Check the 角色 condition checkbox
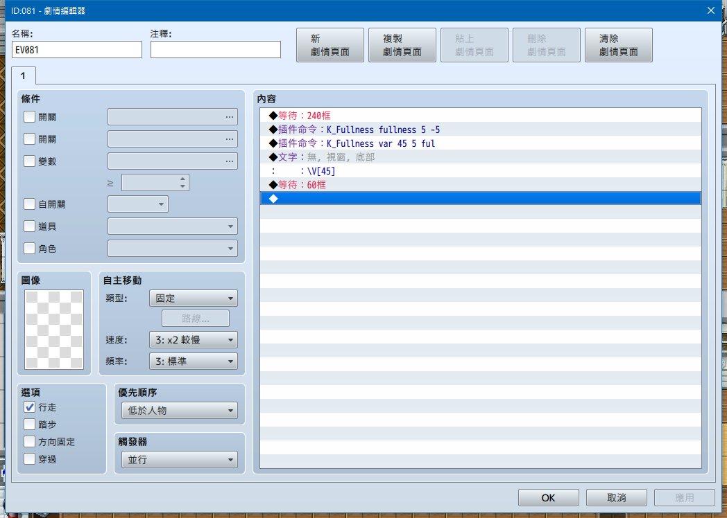Image resolution: width=727 pixels, height=518 pixels. click(x=29, y=249)
